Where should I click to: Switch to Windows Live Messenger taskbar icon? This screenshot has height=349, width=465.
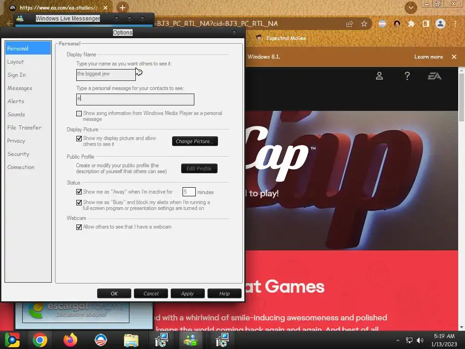191,340
